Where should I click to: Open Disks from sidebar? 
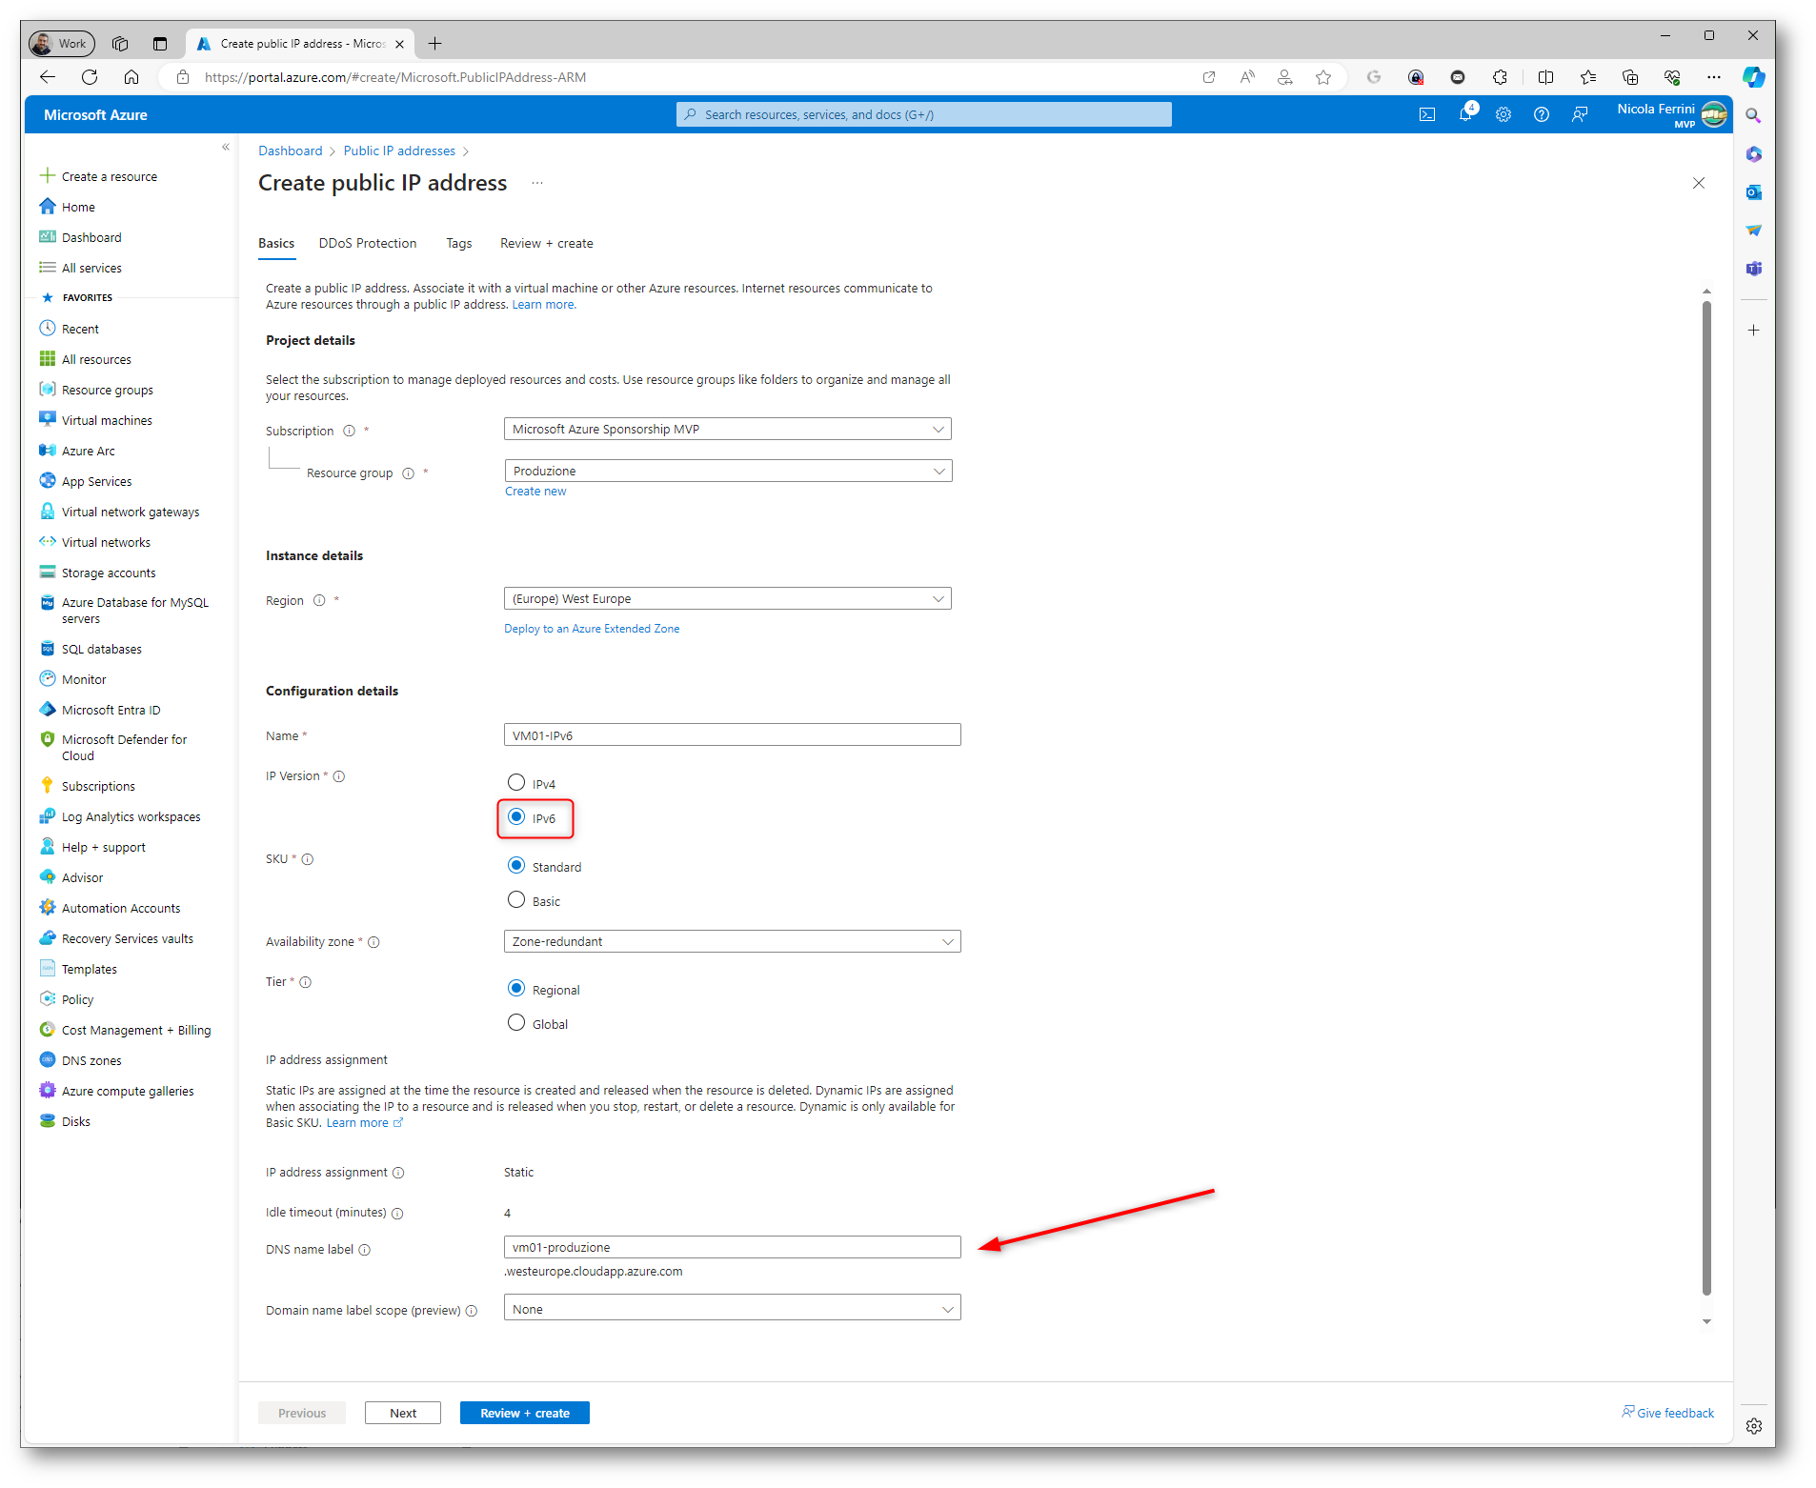tap(75, 1121)
